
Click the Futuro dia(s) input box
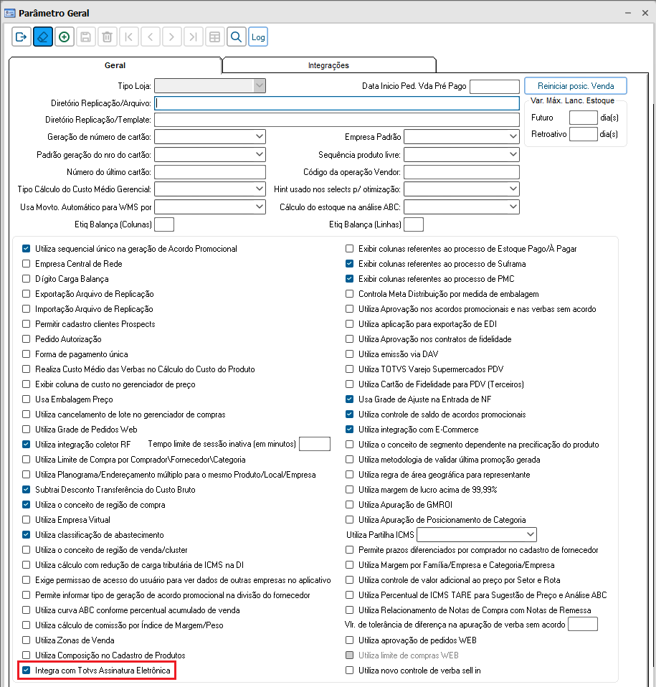584,118
